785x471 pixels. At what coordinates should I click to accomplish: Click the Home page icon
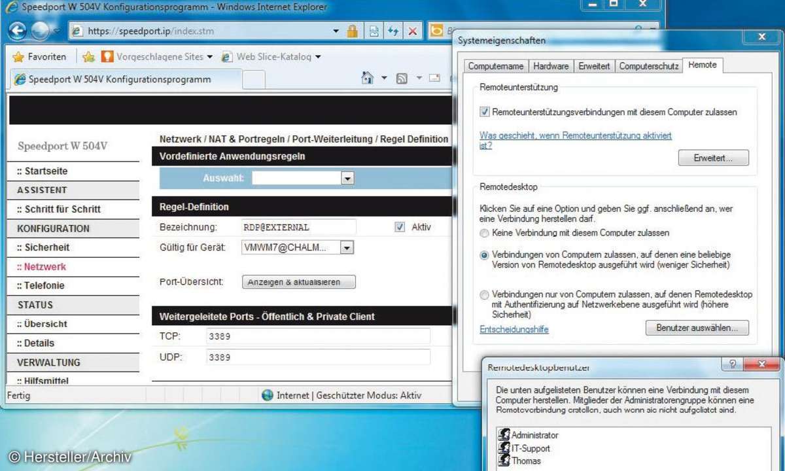[368, 78]
